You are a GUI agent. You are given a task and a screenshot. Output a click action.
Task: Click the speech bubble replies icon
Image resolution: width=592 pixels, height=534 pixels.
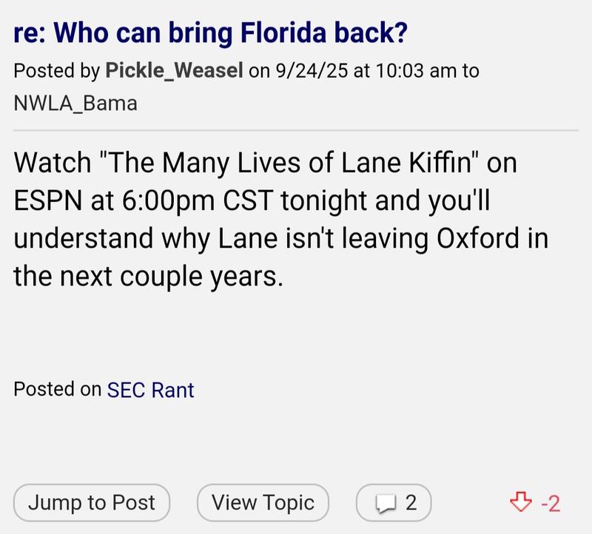point(386,504)
